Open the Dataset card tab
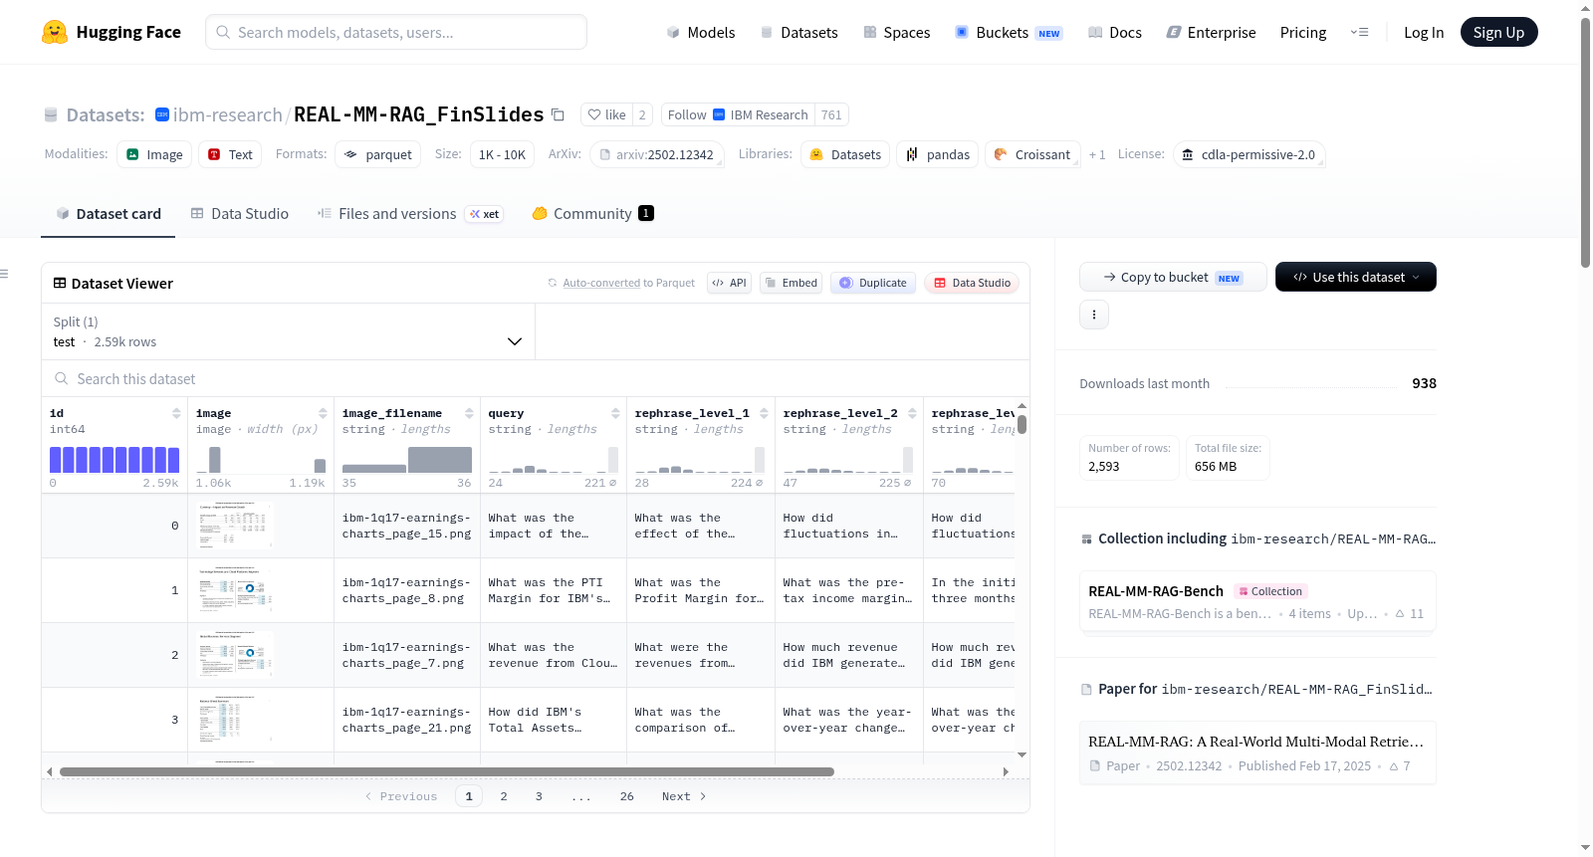Image resolution: width=1593 pixels, height=857 pixels. tap(108, 213)
